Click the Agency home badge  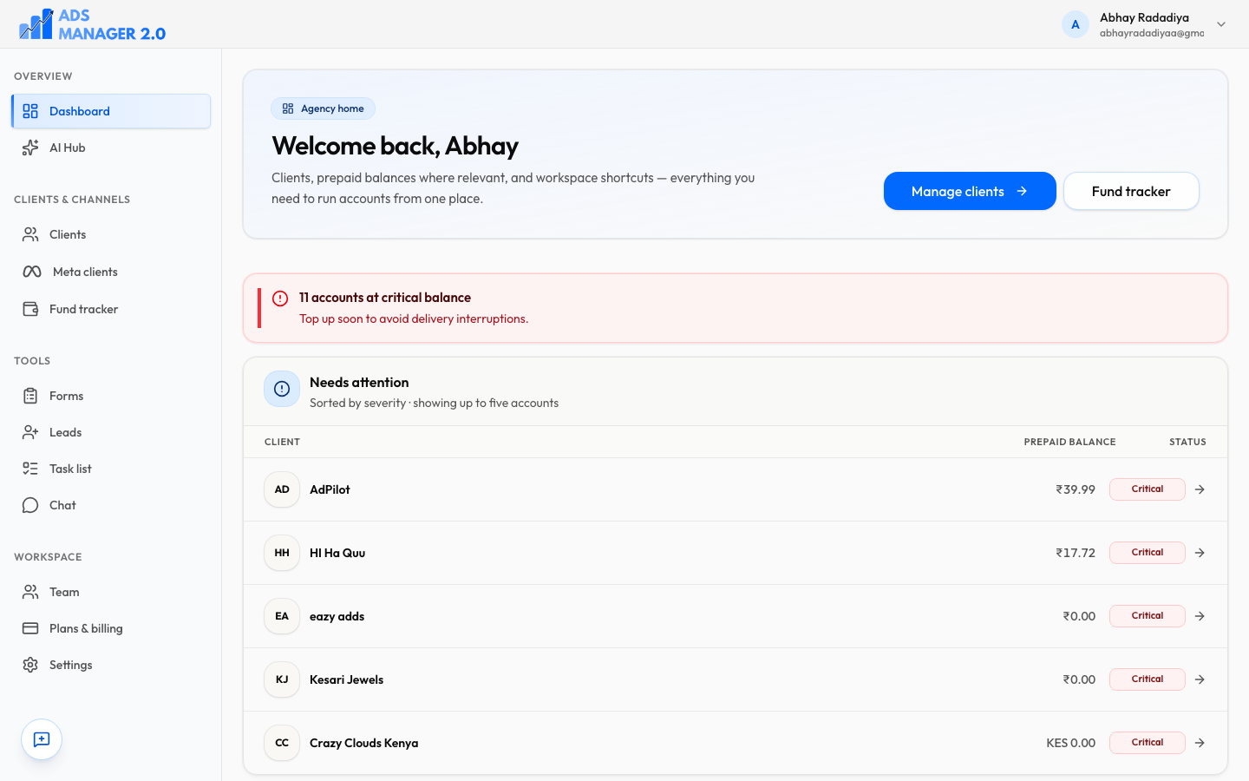coord(324,108)
